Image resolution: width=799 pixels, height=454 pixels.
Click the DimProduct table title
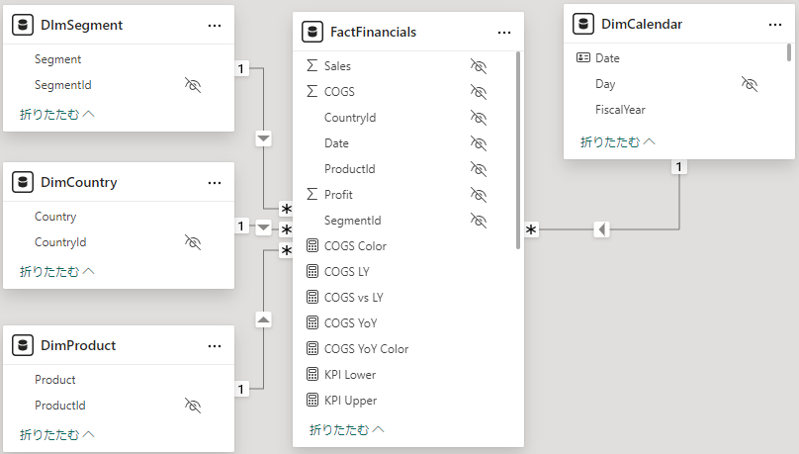[x=78, y=345]
